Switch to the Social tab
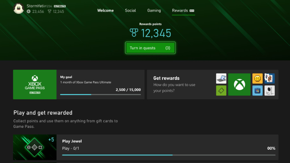This screenshot has width=290, height=163. coord(131,11)
